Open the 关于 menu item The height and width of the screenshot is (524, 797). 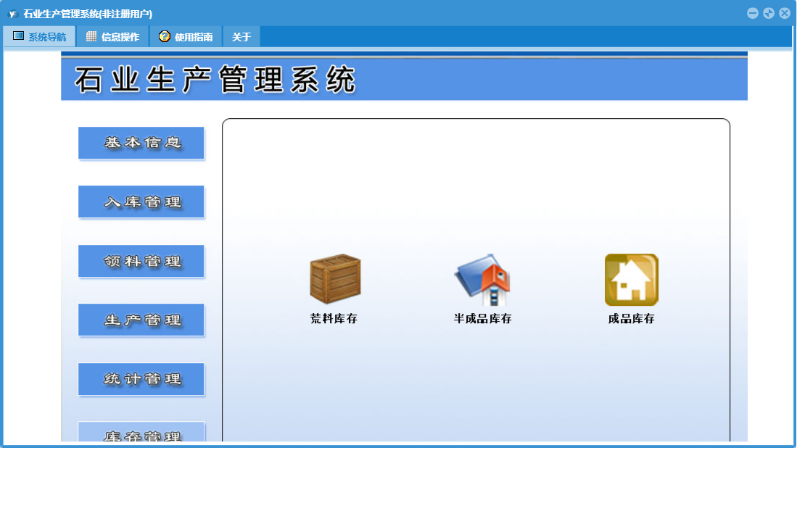[241, 36]
